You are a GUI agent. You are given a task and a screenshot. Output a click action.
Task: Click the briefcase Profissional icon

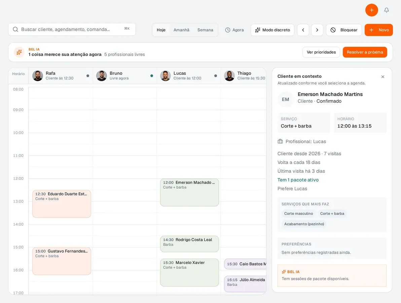click(x=280, y=141)
